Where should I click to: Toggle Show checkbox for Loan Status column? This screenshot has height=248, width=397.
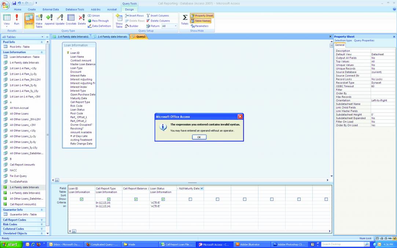pyautogui.click(x=163, y=199)
